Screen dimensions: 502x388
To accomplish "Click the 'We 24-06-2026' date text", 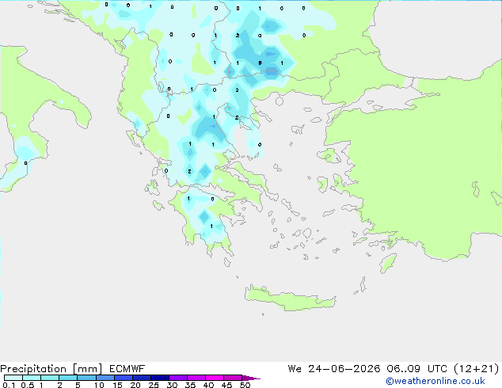I will (x=334, y=369).
